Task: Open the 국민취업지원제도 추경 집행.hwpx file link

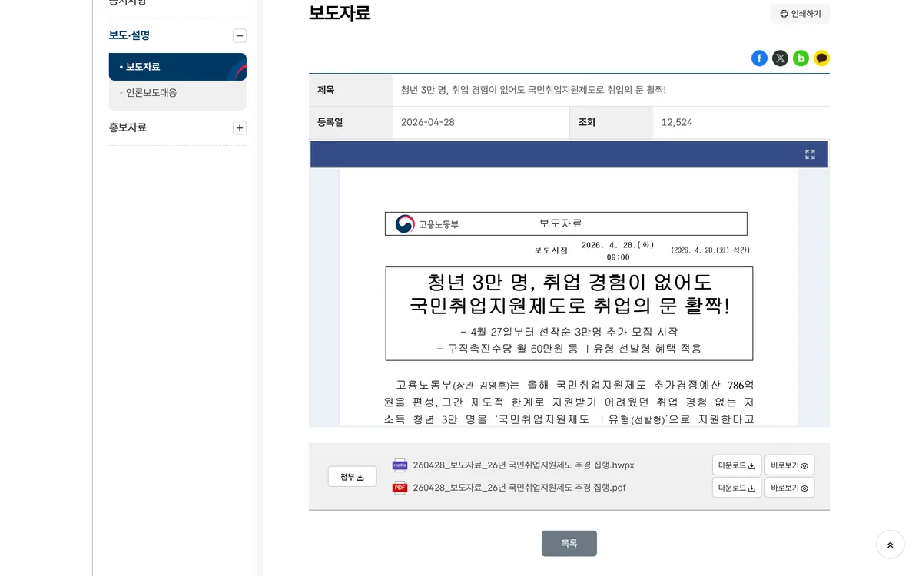Action: coord(523,465)
